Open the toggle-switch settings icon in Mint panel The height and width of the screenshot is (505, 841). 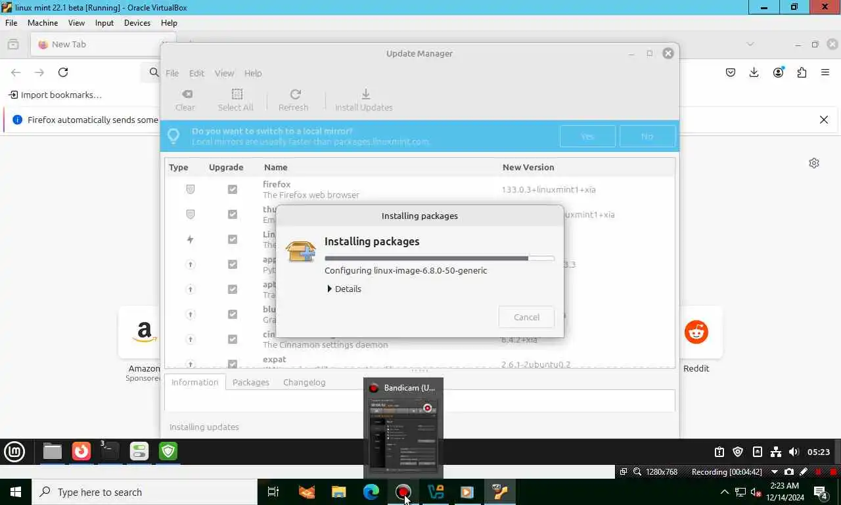(x=139, y=451)
